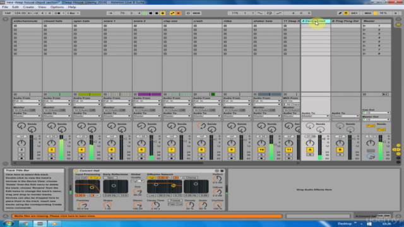The width and height of the screenshot is (404, 227).
Task: Toggle track 10 activator button
Action: tap(261, 149)
